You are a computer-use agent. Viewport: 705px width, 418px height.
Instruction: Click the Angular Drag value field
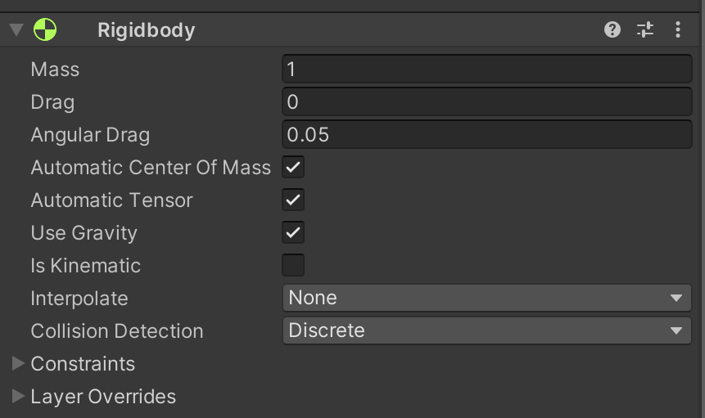tap(487, 135)
